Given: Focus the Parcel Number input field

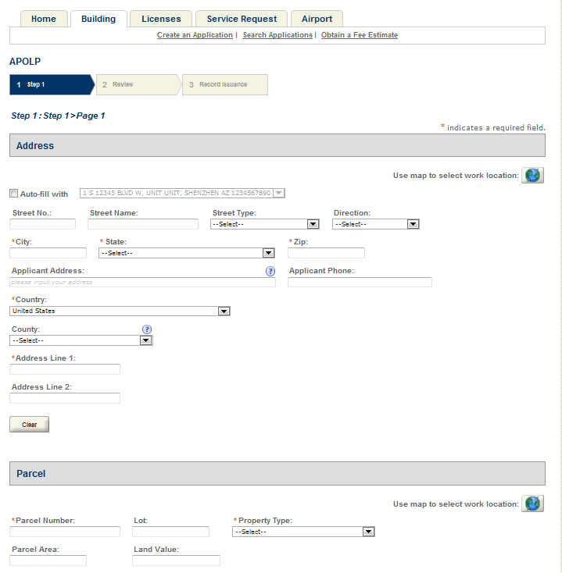Looking at the screenshot, I should 65,532.
